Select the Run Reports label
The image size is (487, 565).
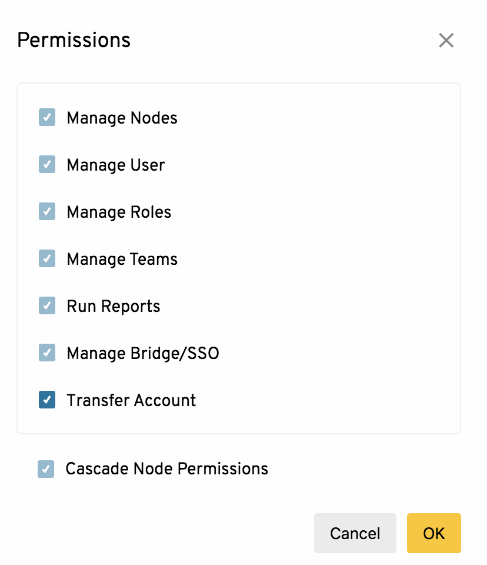pos(114,307)
